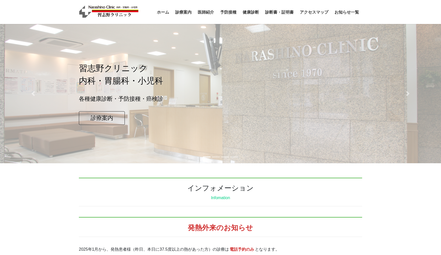
Task: Open the アクセスマップ page
Action: pos(314,12)
